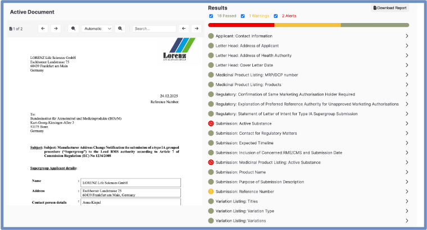Click the green passed segment of results bar

375,25
